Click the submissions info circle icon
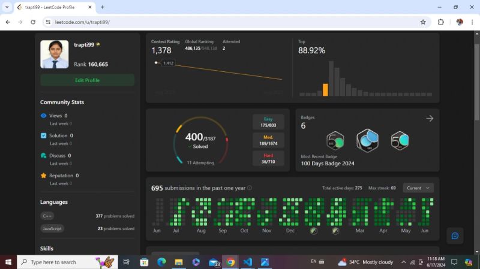 pos(250,188)
